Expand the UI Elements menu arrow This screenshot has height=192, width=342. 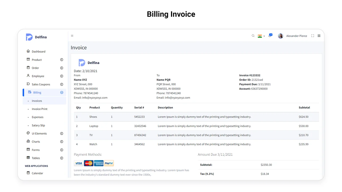point(62,133)
